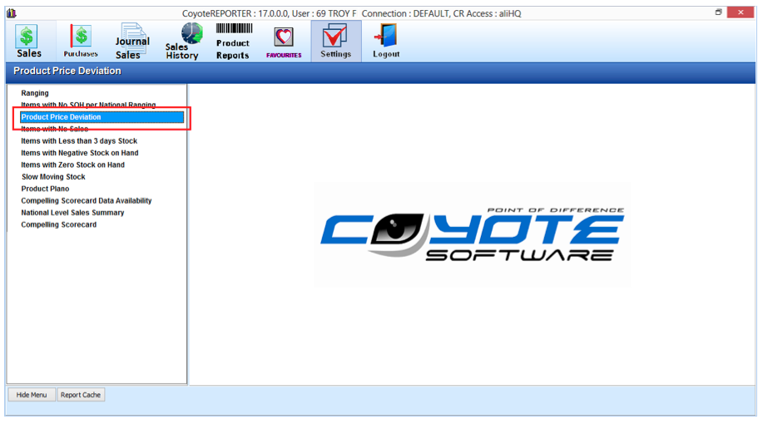763x424 pixels.
Task: Open the Sales History clock icon
Action: coord(182,42)
